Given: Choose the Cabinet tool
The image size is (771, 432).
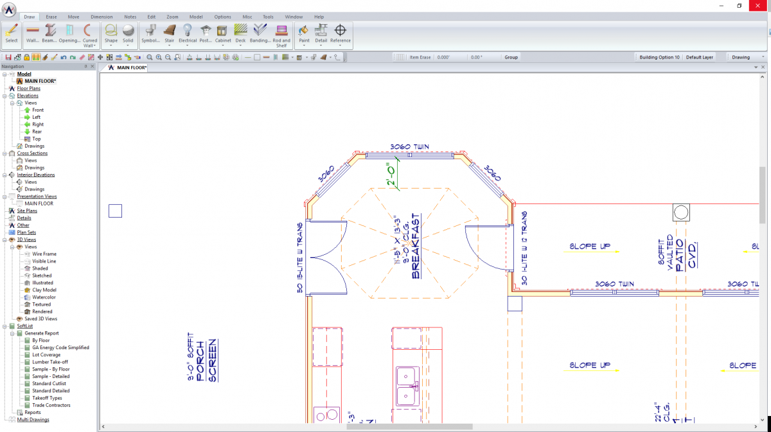Looking at the screenshot, I should 223,32.
